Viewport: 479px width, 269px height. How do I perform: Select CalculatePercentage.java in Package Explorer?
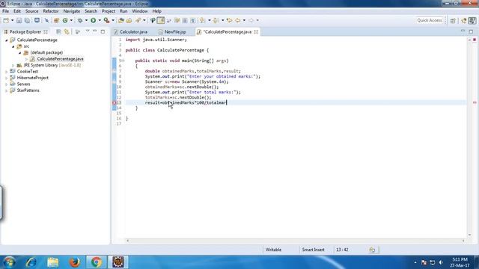tap(60, 59)
